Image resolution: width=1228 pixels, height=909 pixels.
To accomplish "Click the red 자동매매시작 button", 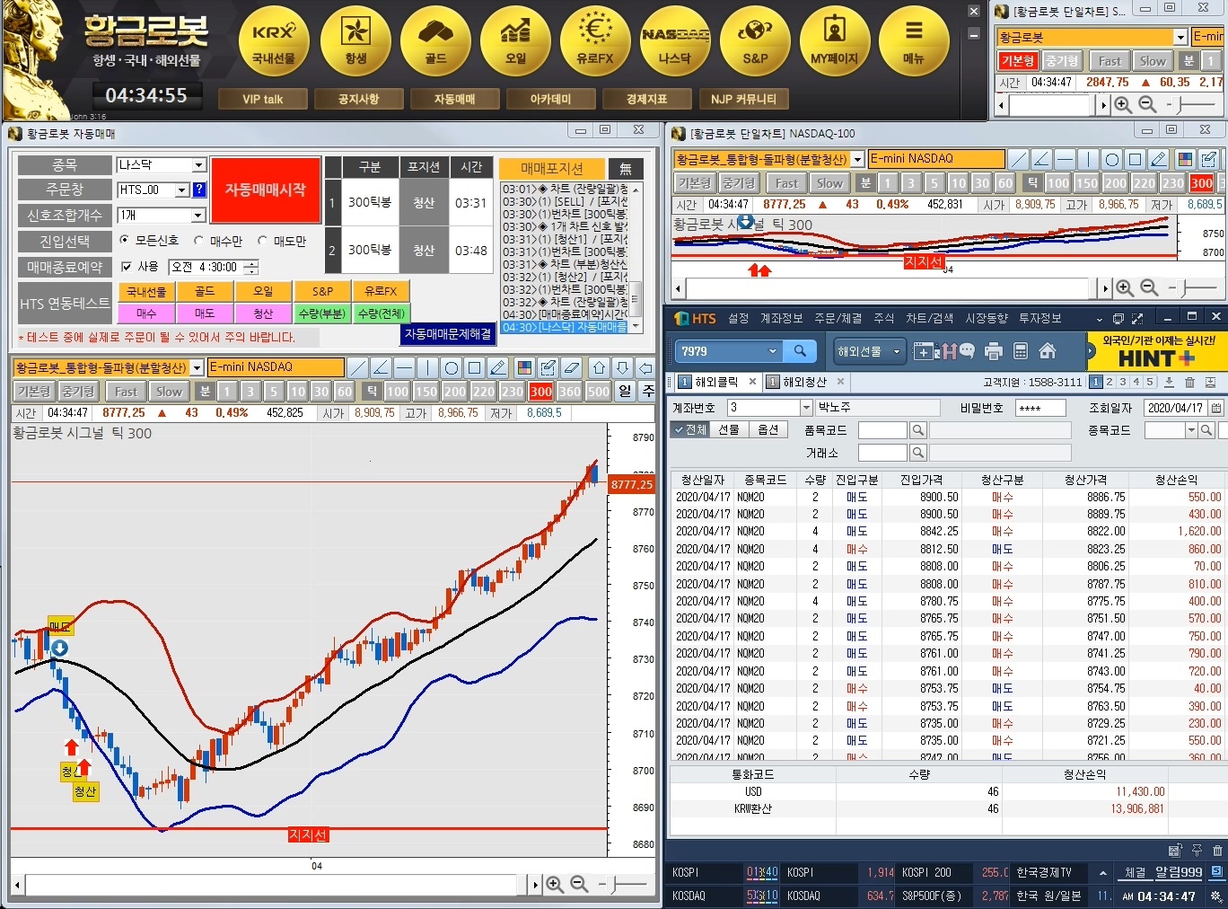I will coord(266,190).
